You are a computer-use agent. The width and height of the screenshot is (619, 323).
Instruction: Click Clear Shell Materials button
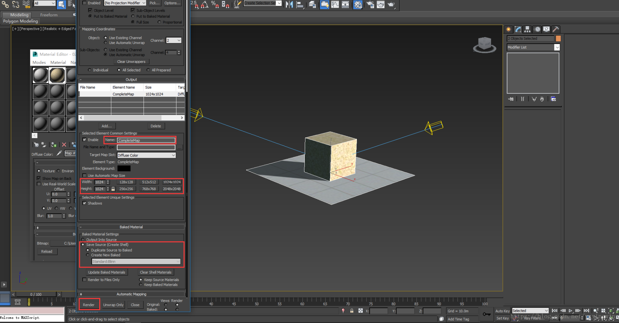click(x=156, y=272)
